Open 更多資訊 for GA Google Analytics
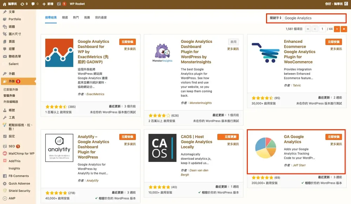Screen dimensions: 351x204 point(336,144)
